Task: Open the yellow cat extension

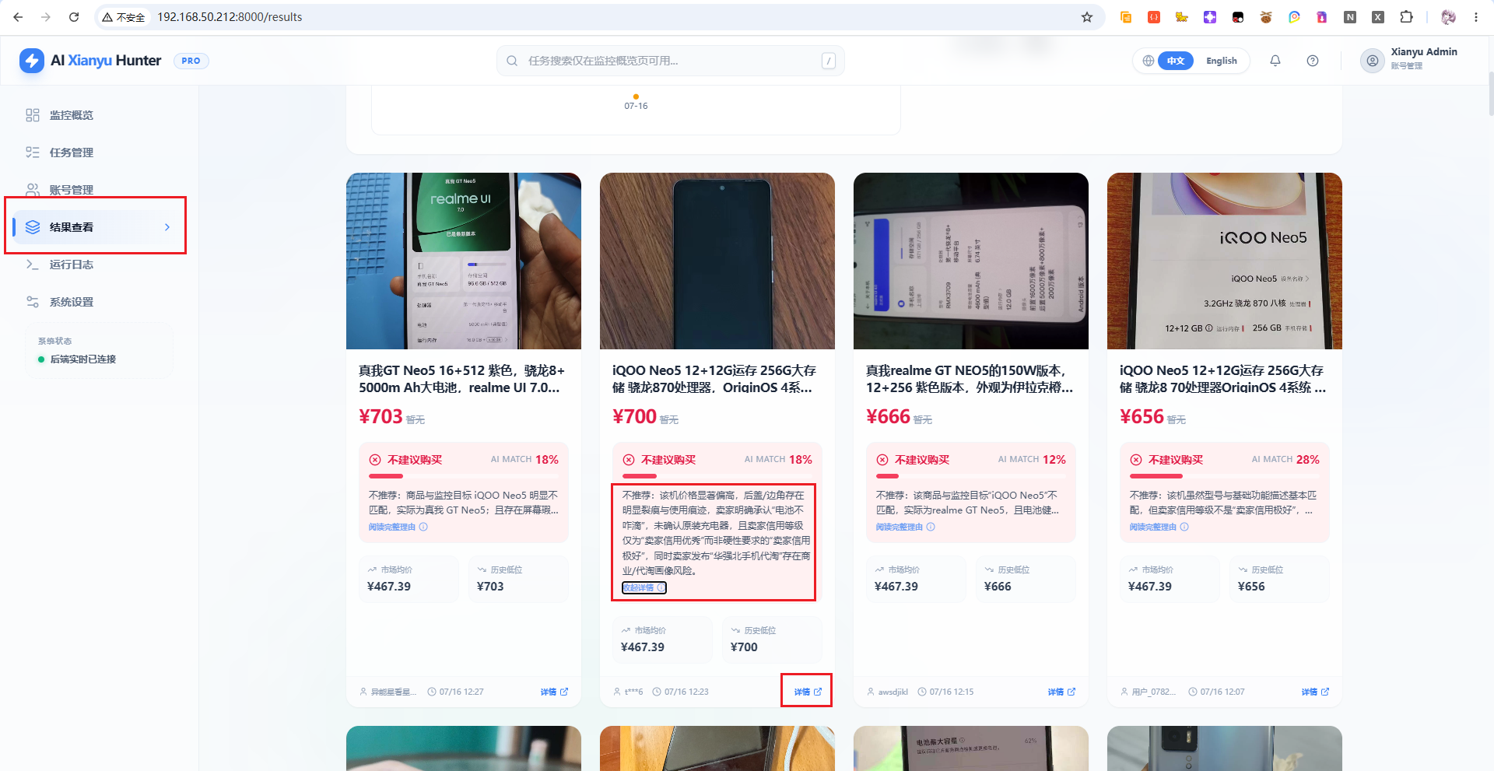Action: click(1182, 17)
